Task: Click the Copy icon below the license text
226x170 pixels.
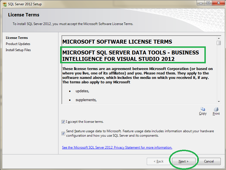Action: [202, 110]
